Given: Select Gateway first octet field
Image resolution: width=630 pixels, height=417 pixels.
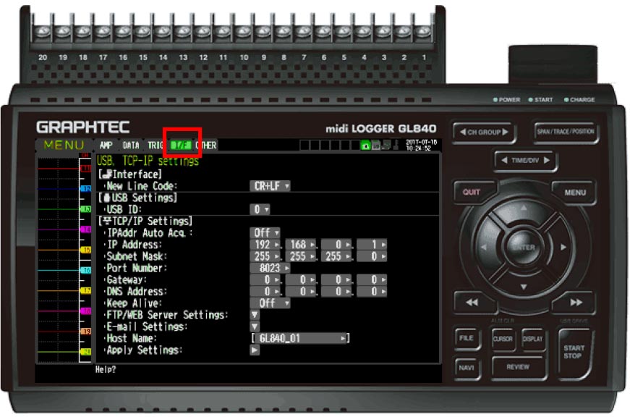Looking at the screenshot, I should (x=265, y=280).
